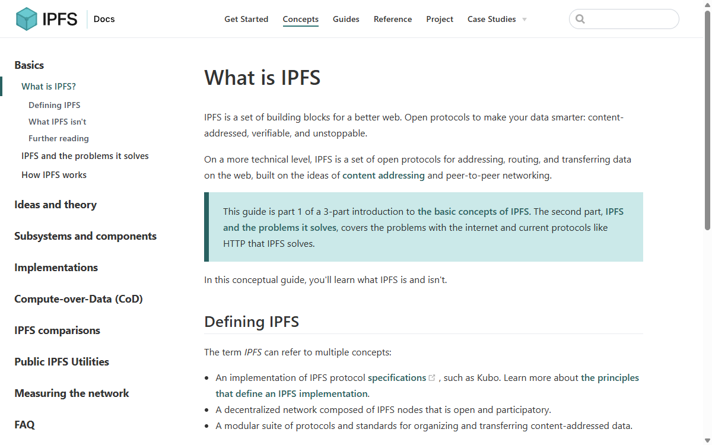Select What is IPFS? in sidebar

coord(49,87)
